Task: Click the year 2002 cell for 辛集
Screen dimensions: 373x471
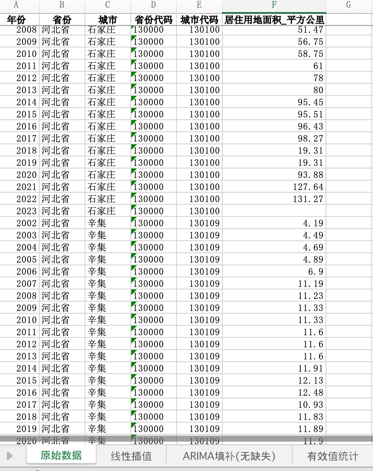Action: (19, 223)
